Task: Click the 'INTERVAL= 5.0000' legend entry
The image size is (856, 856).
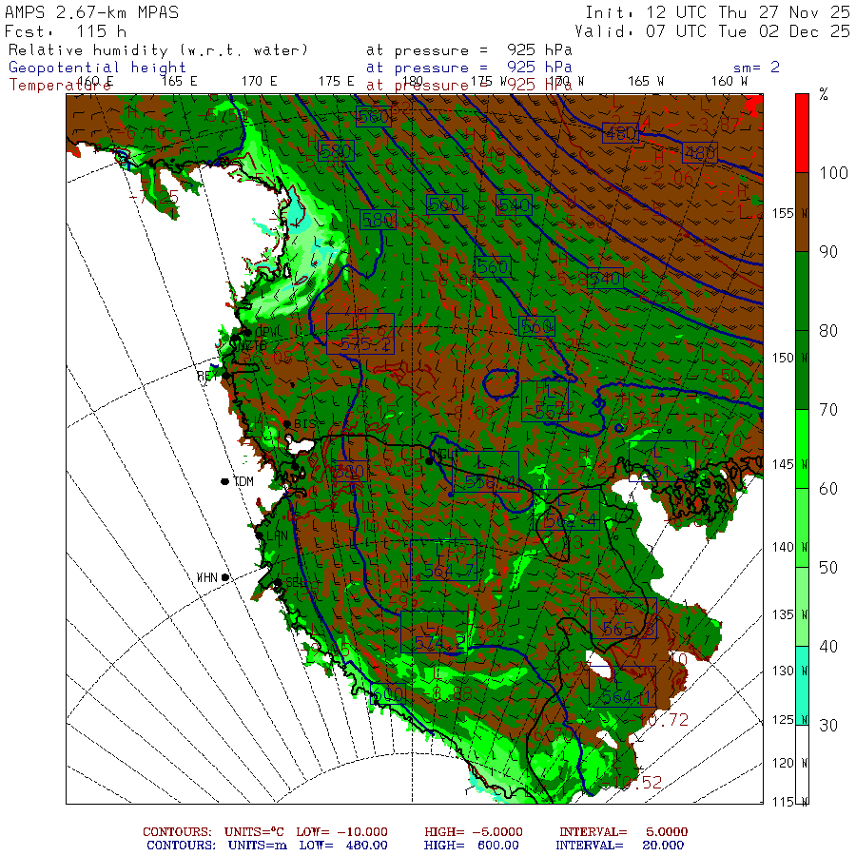Action: (x=623, y=832)
